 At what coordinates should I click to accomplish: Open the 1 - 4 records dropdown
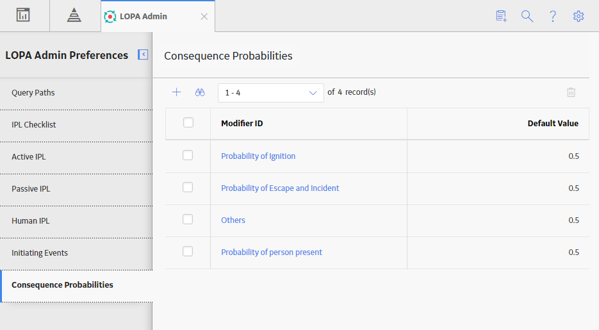coord(271,93)
